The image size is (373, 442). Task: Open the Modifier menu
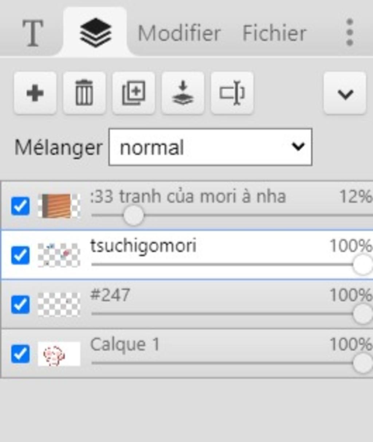(179, 34)
